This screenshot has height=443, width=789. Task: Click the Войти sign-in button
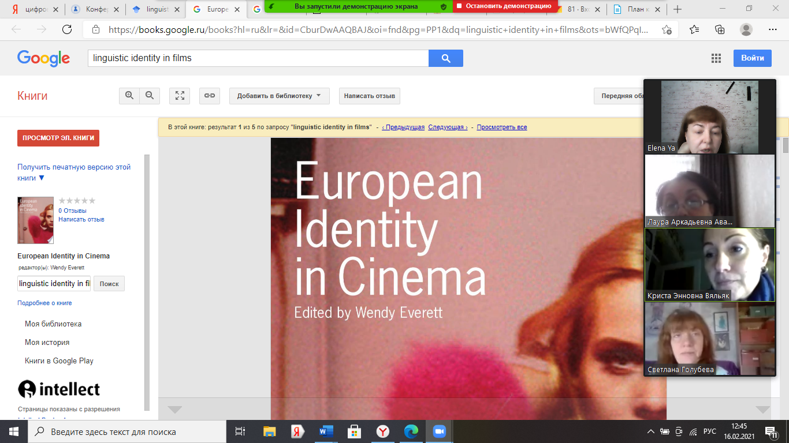click(752, 58)
